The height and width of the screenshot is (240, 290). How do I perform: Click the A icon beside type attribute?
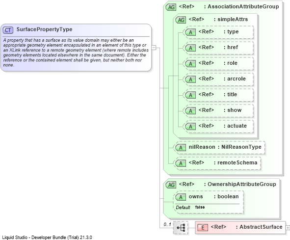pyautogui.click(x=190, y=32)
